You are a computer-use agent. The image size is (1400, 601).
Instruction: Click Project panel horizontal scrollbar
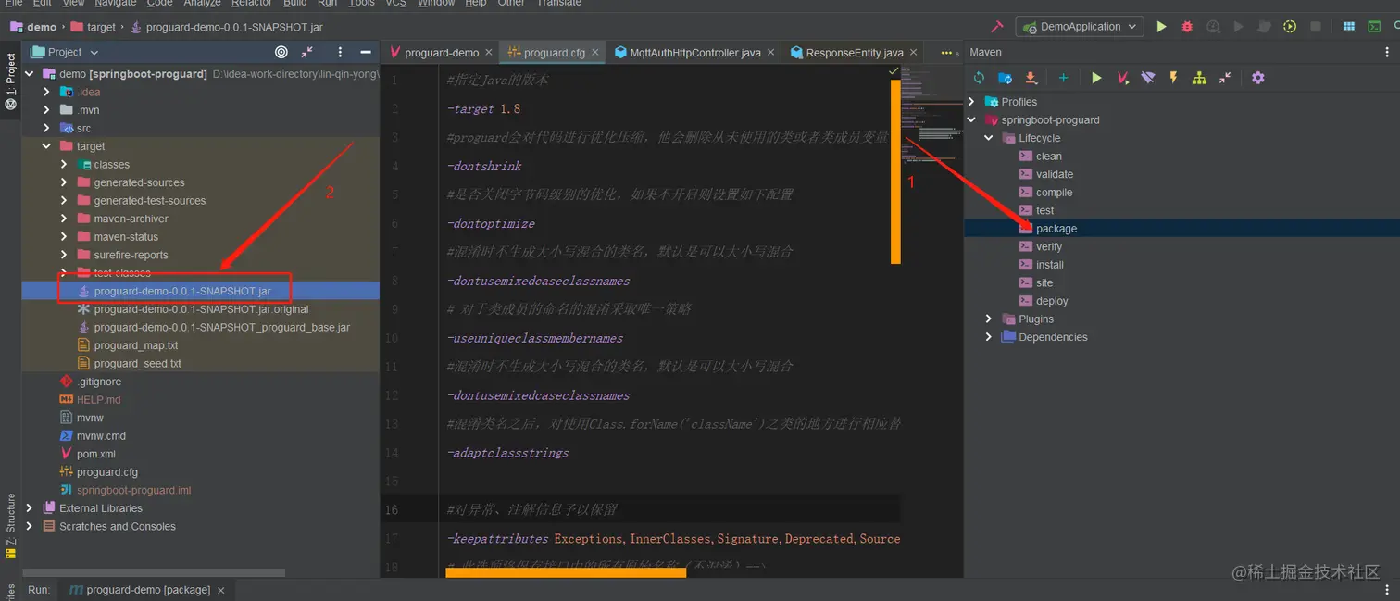pos(155,573)
